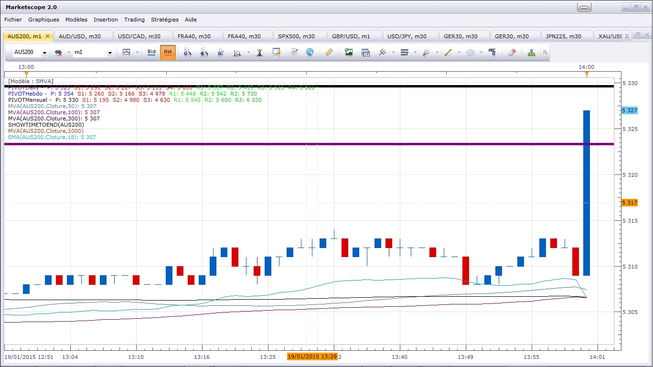Click the zoom out magnifier icon
Image resolution: width=653 pixels, height=367 pixels.
[204, 53]
